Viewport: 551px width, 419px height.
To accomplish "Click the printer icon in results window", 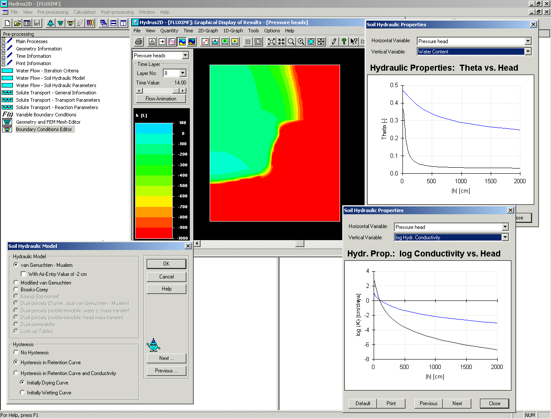I will (139, 41).
